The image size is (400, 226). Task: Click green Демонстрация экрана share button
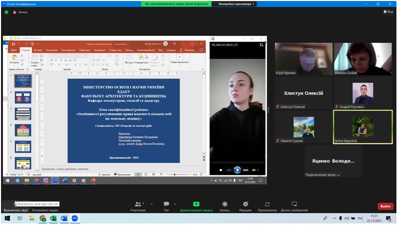pyautogui.click(x=196, y=207)
